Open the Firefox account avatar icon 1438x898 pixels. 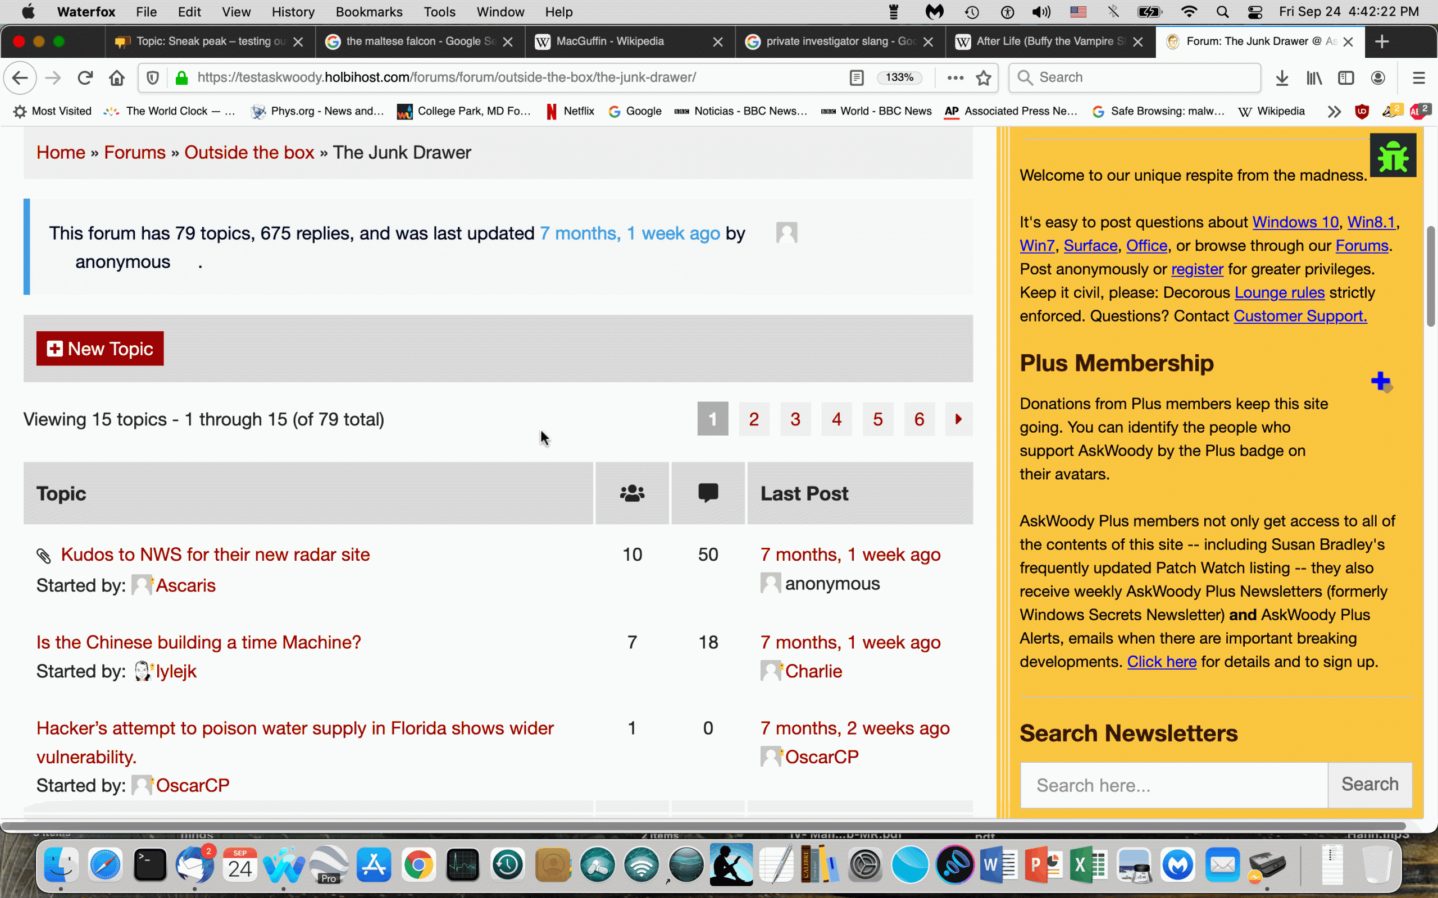(x=1378, y=78)
